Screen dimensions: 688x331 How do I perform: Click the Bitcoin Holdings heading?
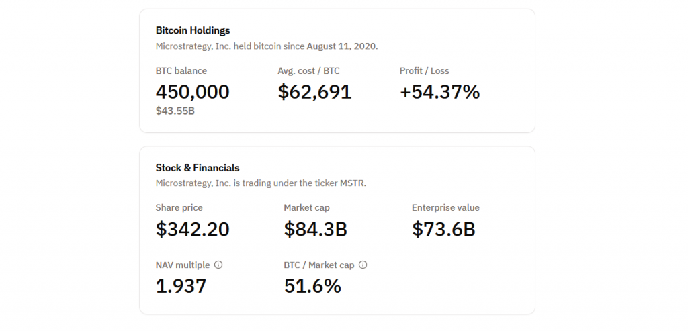point(193,30)
